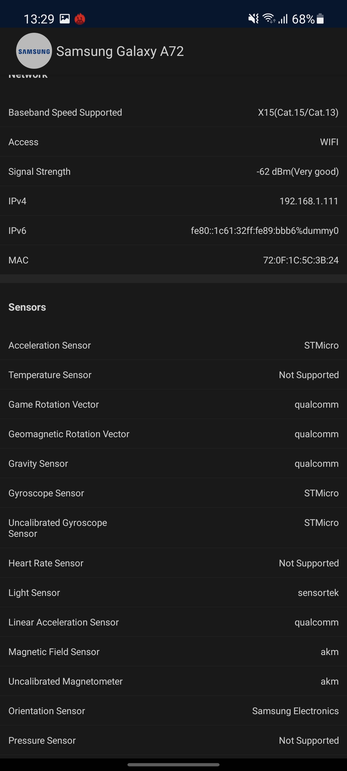The image size is (347, 771).
Task: Select the MAC address value
Action: click(301, 260)
